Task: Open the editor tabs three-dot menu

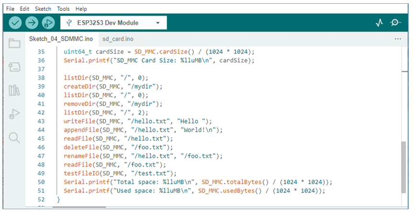Action: tap(398, 39)
